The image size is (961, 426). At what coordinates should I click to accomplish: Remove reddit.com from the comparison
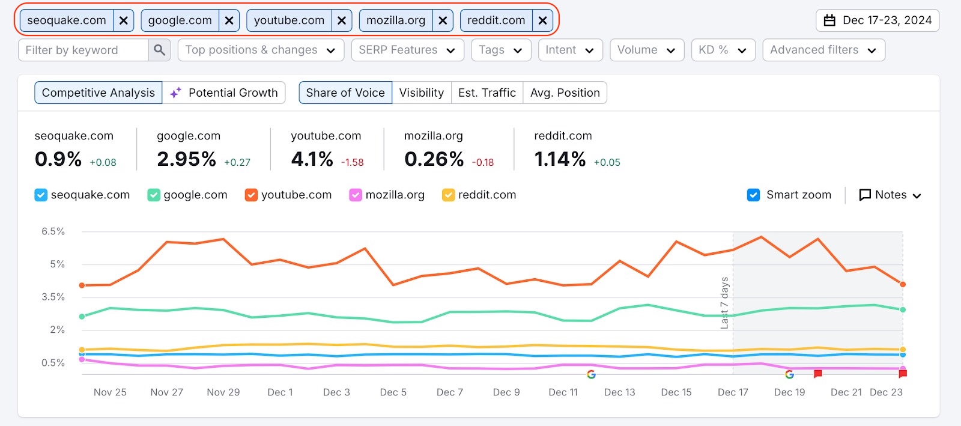click(542, 20)
